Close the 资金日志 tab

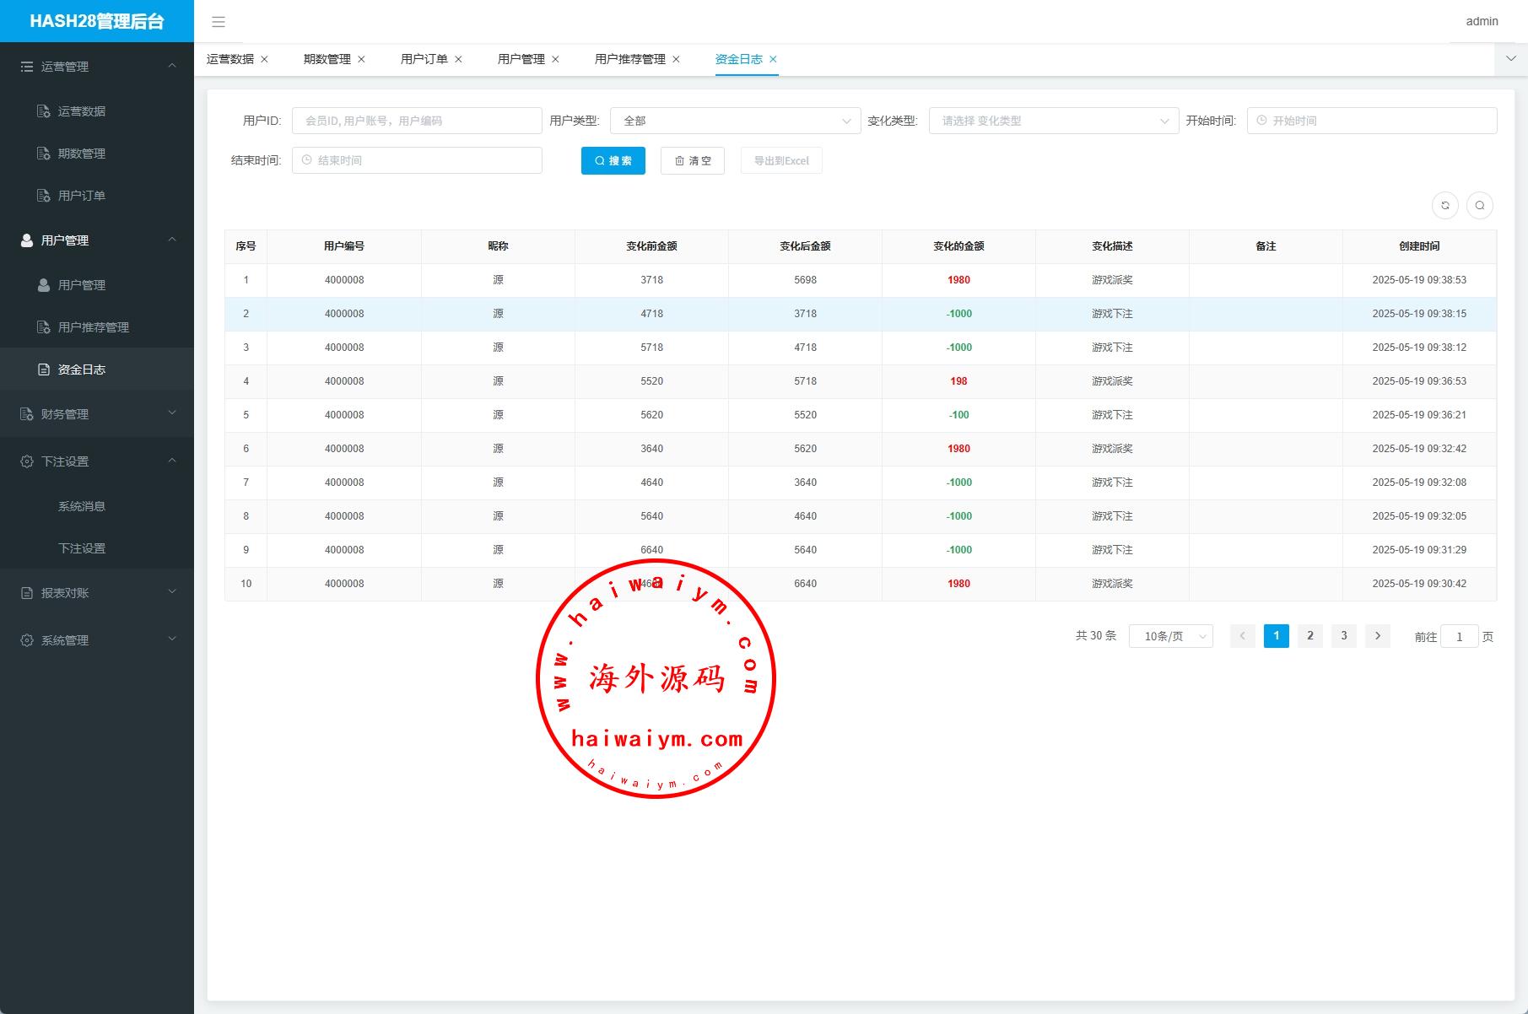coord(773,59)
